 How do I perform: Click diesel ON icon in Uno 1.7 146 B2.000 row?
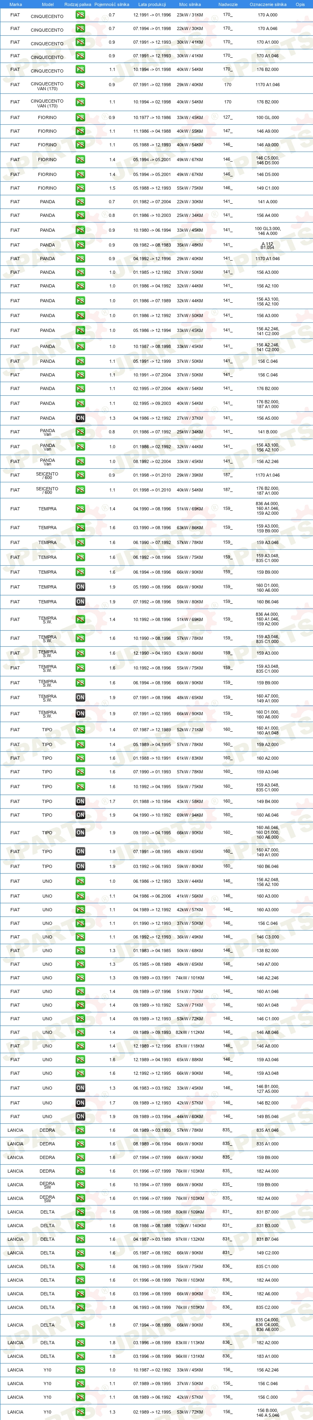pos(80,1102)
